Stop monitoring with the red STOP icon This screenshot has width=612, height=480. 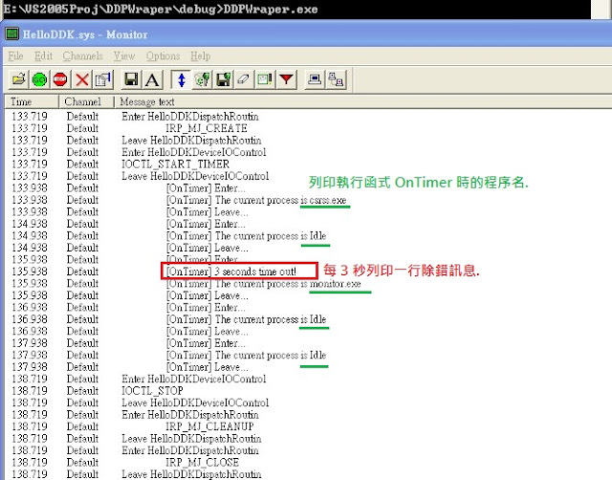point(60,79)
